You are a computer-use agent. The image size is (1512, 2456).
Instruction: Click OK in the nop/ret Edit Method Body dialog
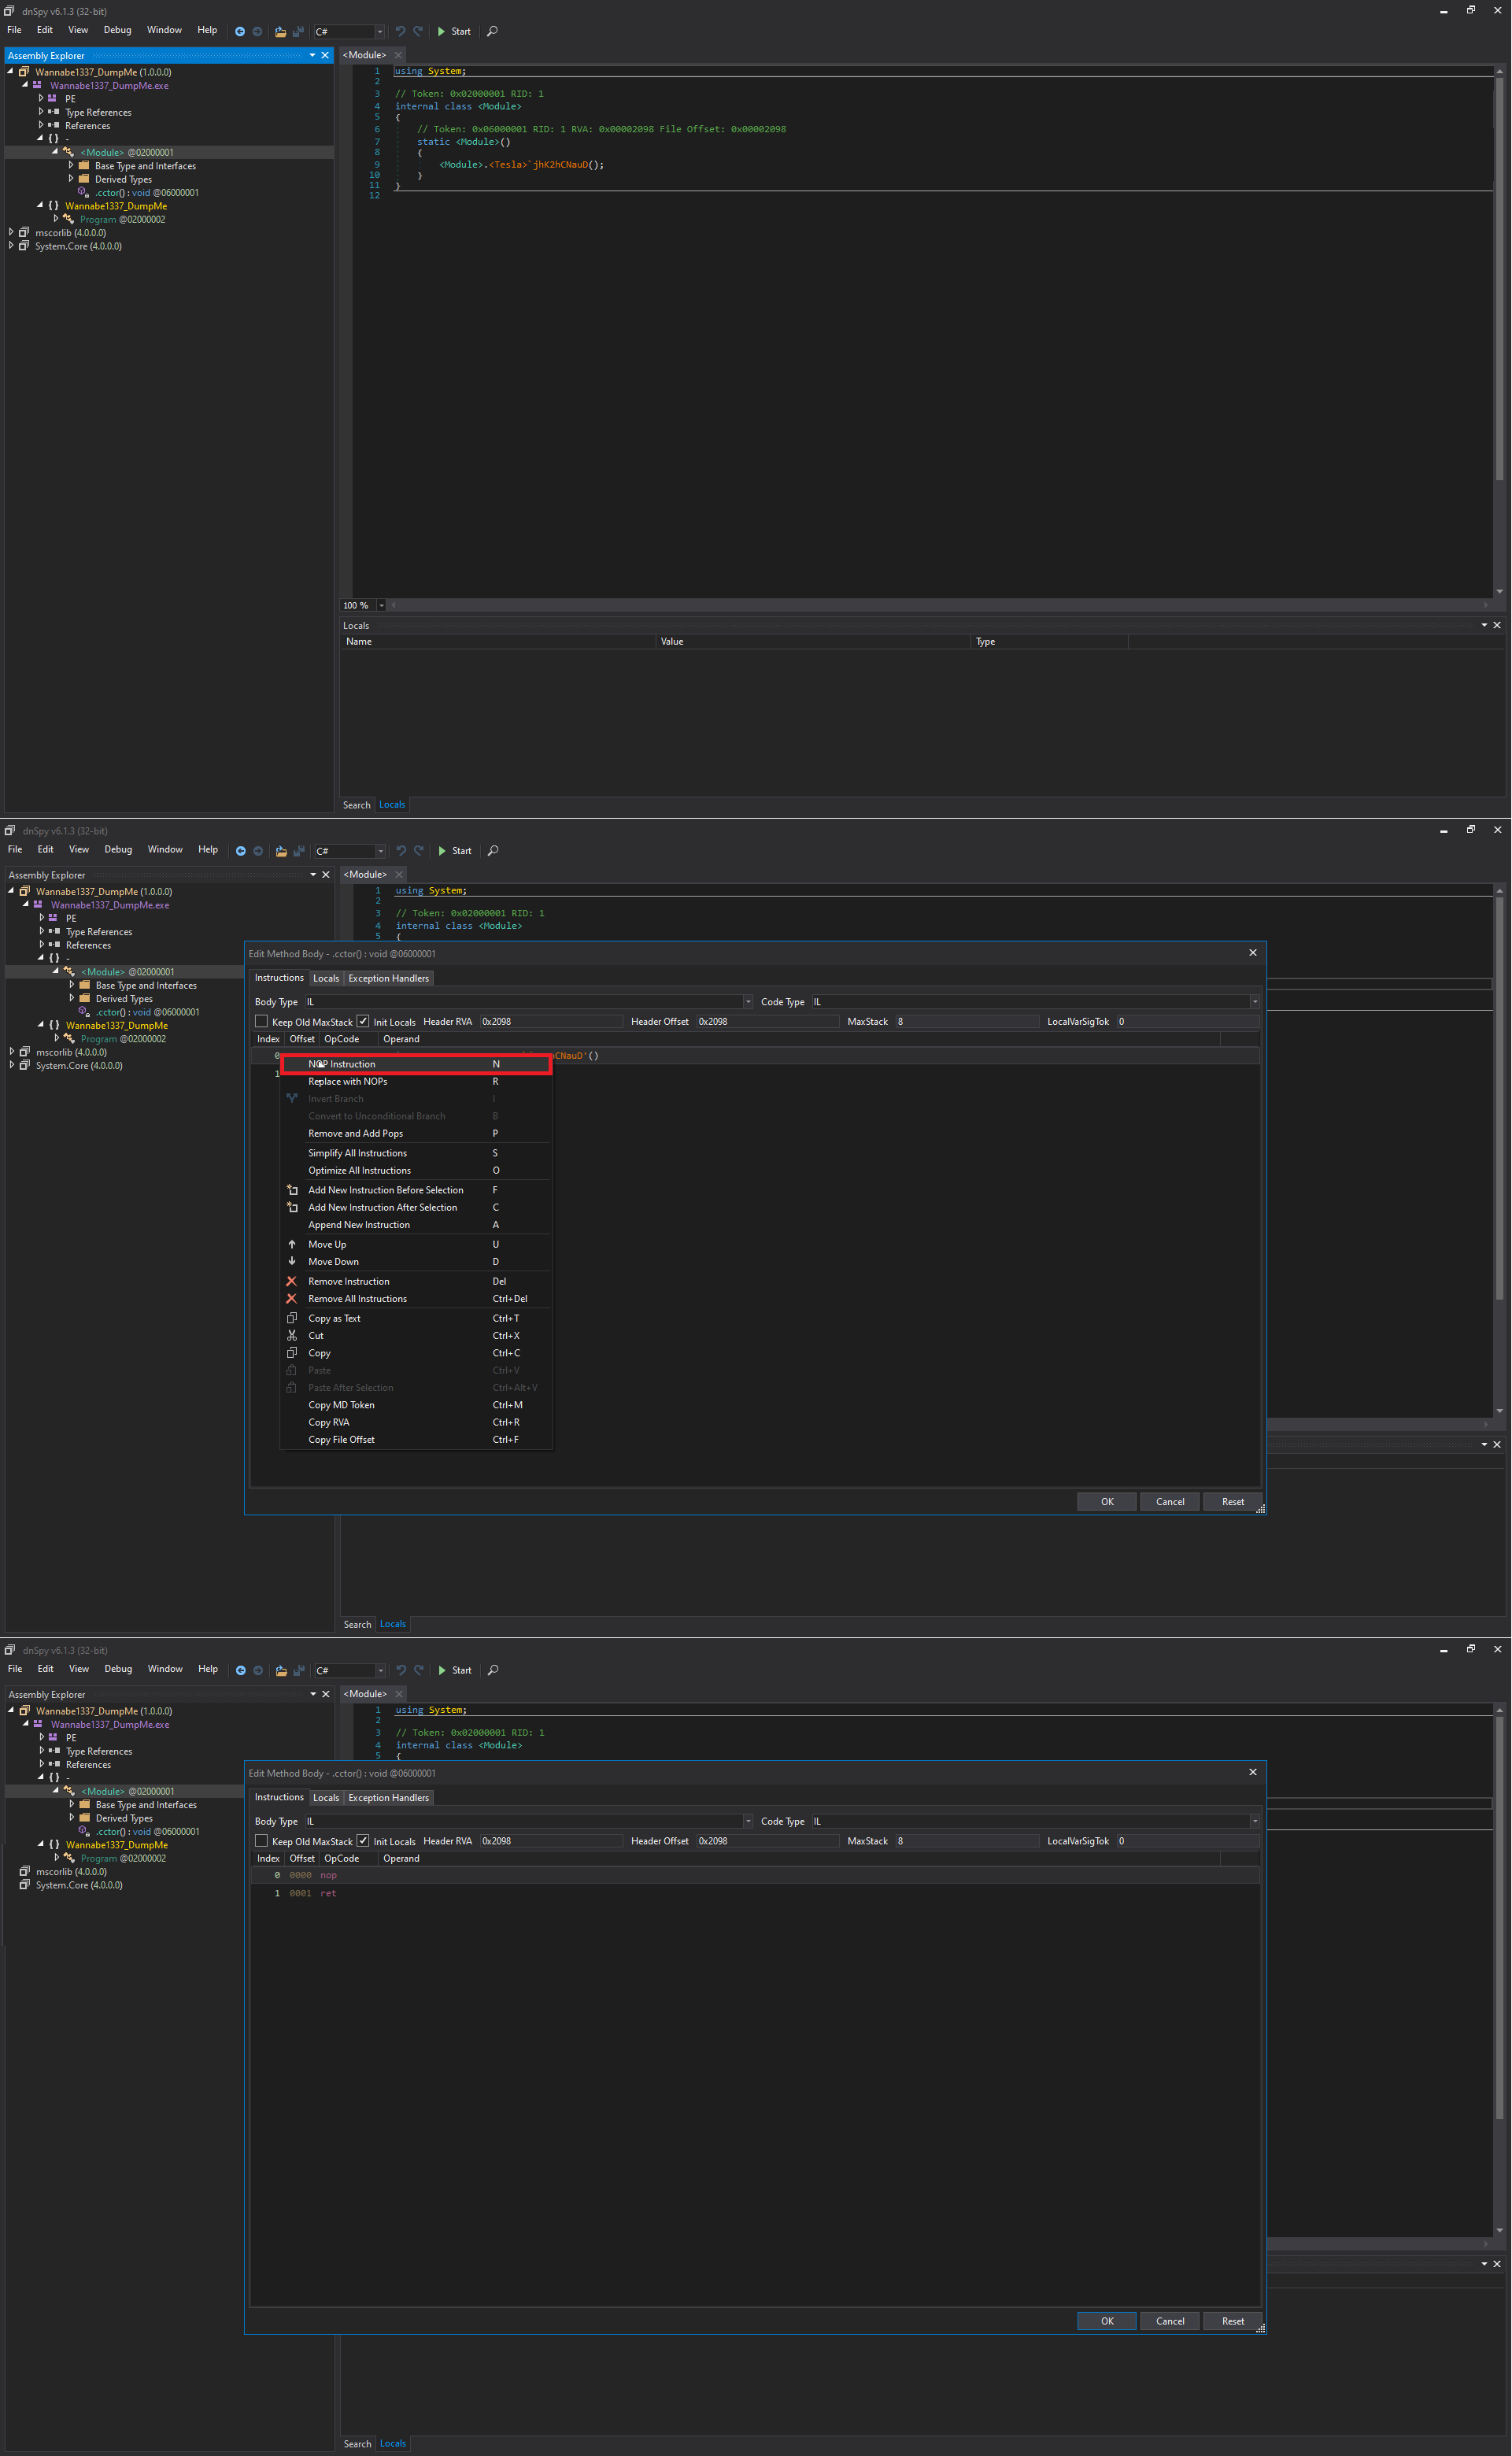pyautogui.click(x=1107, y=2321)
